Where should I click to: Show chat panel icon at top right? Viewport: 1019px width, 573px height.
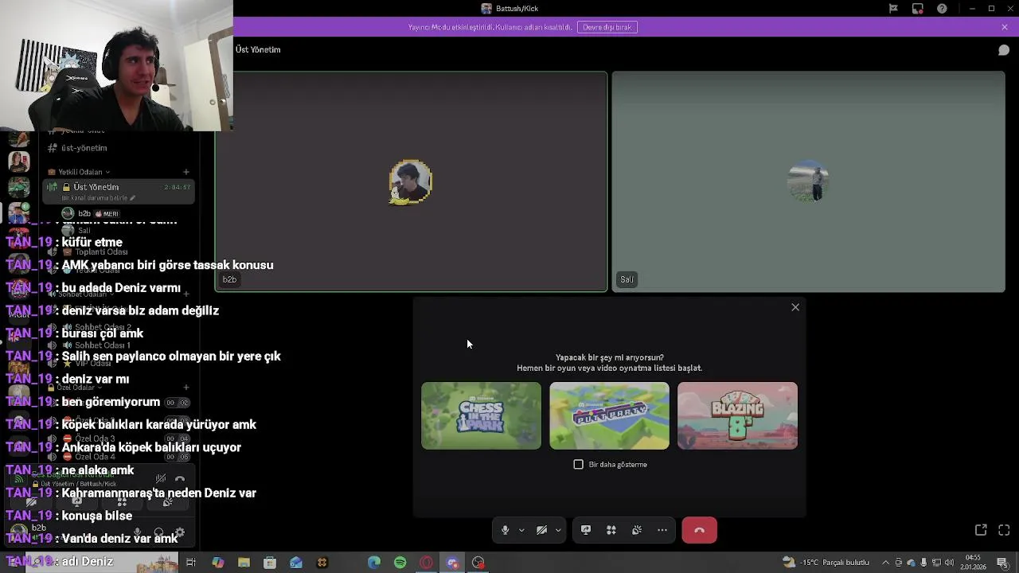point(1004,50)
